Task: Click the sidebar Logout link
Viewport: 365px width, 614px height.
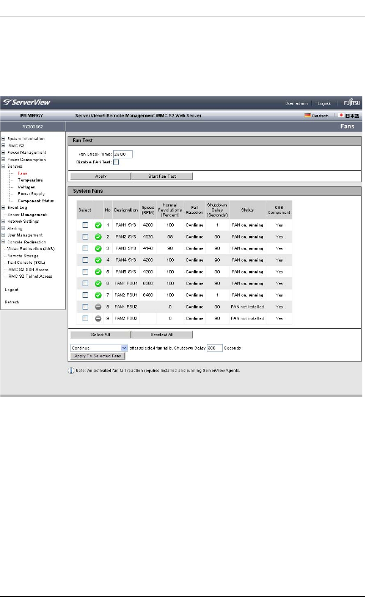Action: click(12, 289)
